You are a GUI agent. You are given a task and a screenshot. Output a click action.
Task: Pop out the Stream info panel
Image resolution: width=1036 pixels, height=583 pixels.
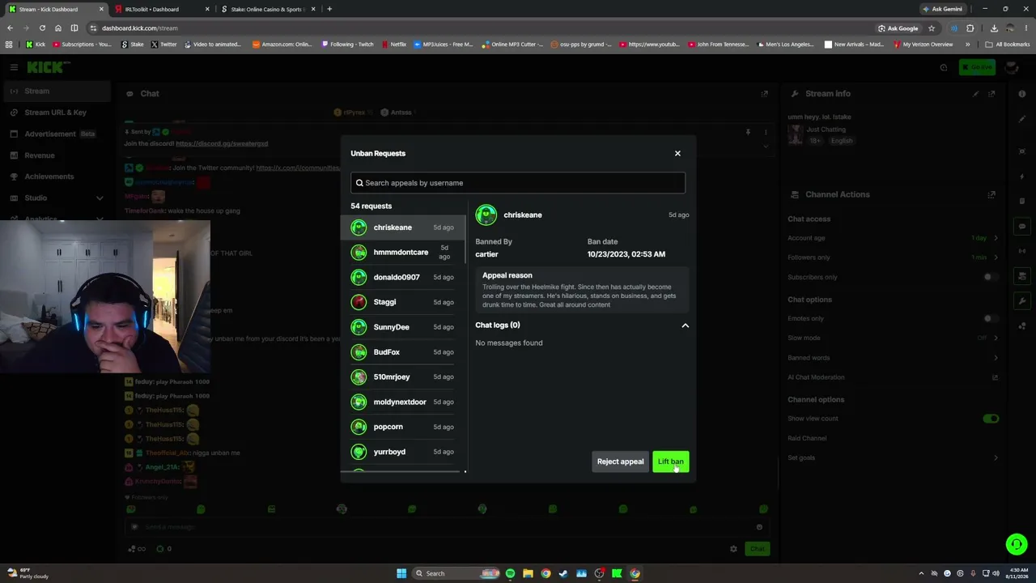(991, 94)
